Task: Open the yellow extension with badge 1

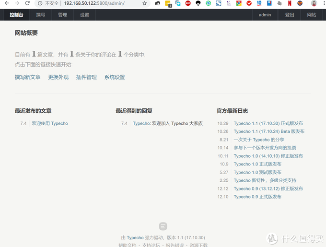Action: tap(168, 3)
